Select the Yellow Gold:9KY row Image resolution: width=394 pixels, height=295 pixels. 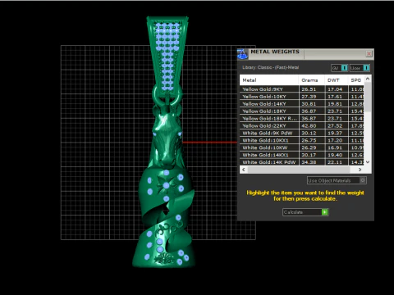[302, 89]
